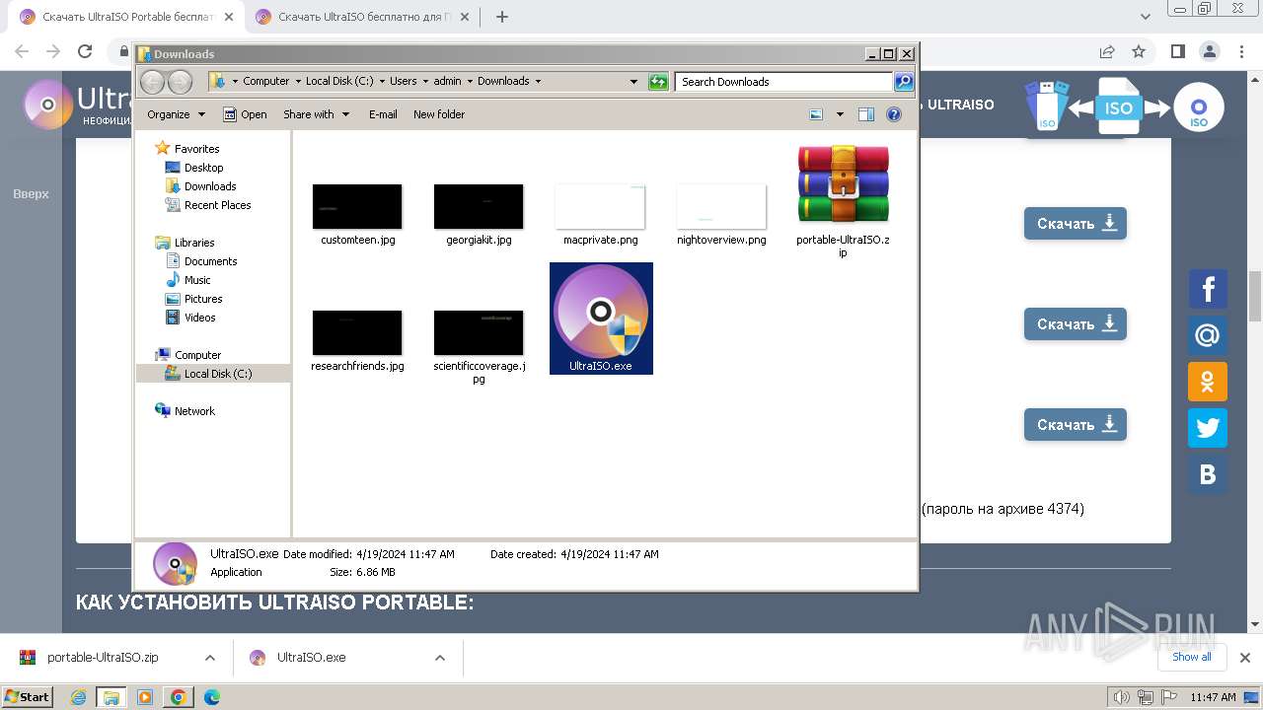Viewport: 1263px width, 710px height.
Task: Click Computer in the address breadcrumb
Action: pyautogui.click(x=266, y=82)
